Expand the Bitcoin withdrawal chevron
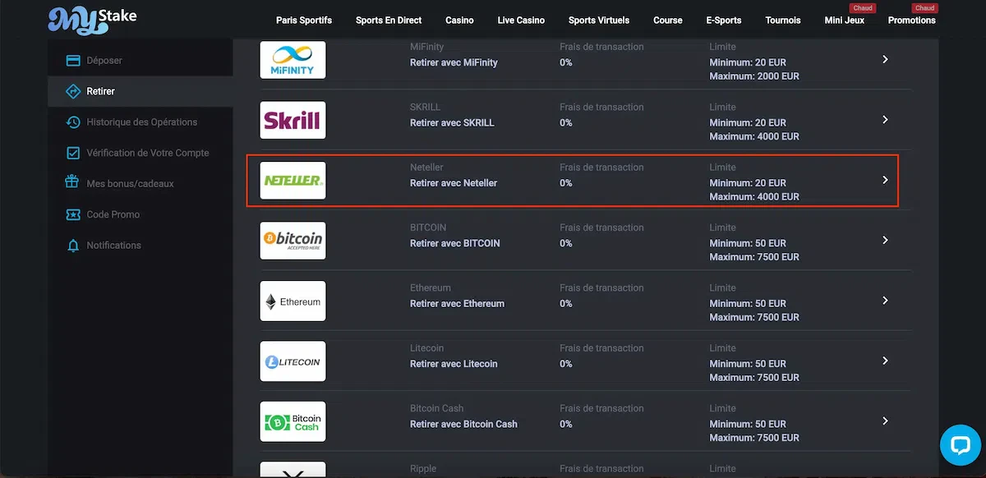This screenshot has width=986, height=478. click(x=885, y=240)
